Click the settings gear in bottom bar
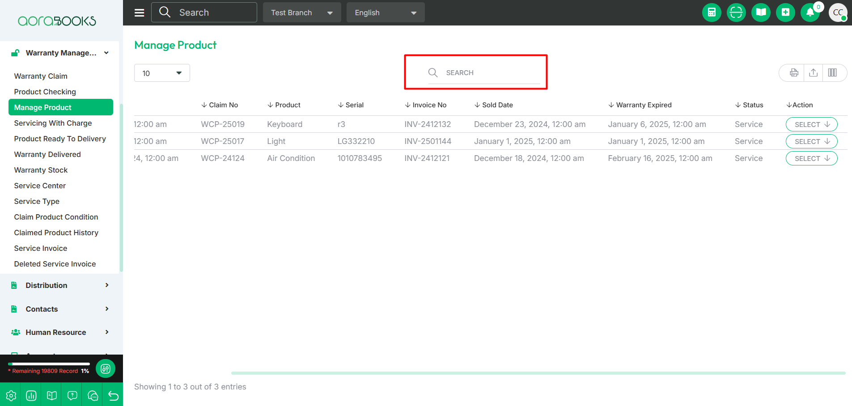 pos(11,396)
